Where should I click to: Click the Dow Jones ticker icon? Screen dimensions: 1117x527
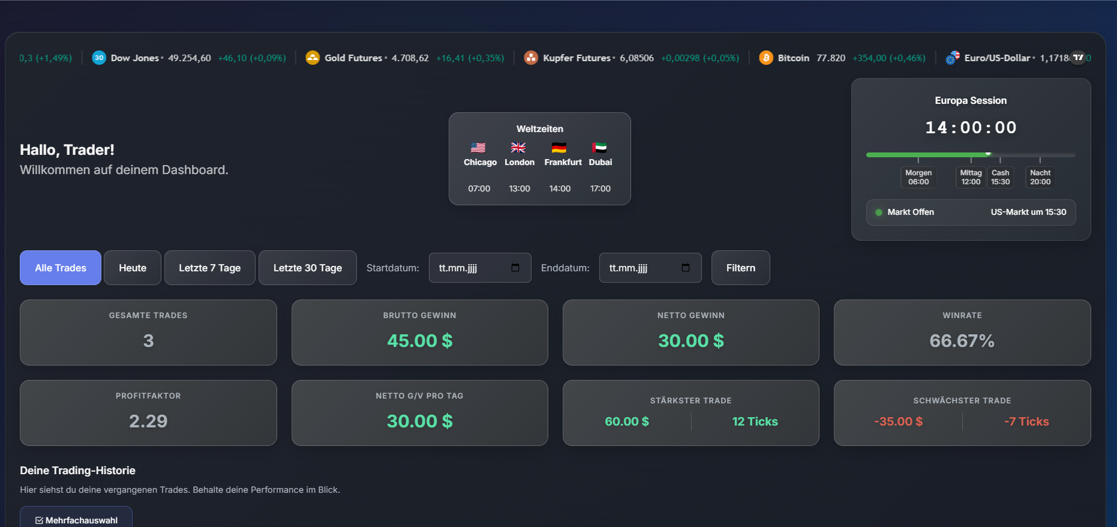point(99,58)
